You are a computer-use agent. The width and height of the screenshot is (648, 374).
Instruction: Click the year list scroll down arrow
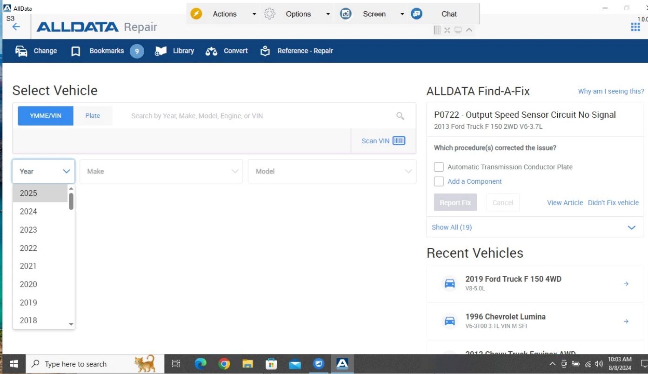pos(71,324)
